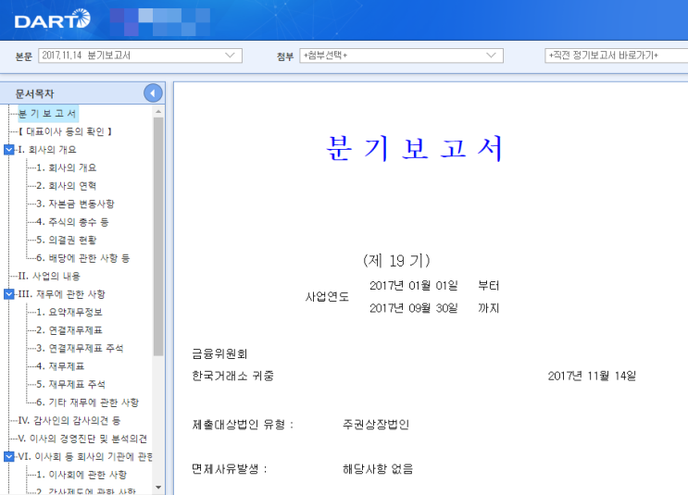Open 5. 재무제표 주석 subsection
The width and height of the screenshot is (688, 495).
click(x=71, y=384)
